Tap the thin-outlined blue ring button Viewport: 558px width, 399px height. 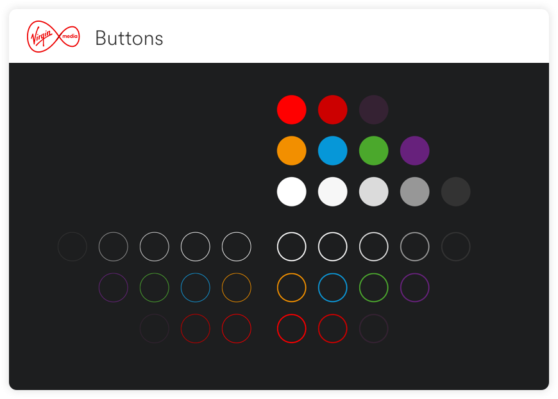[196, 287]
